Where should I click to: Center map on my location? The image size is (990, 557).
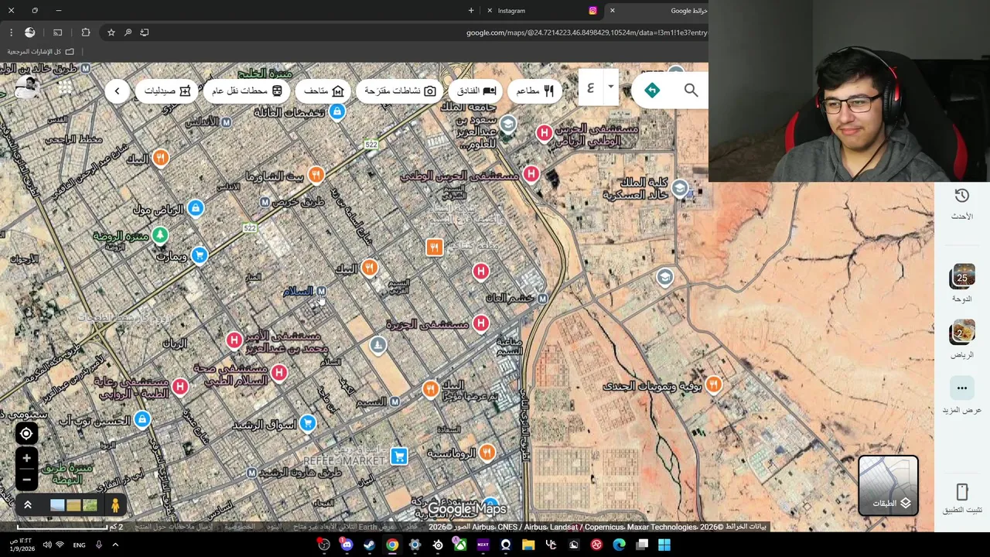click(x=26, y=434)
